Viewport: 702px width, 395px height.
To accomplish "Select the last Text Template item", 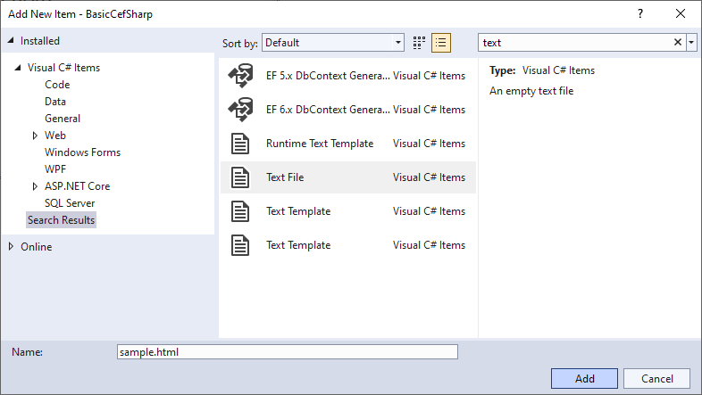I will (298, 245).
